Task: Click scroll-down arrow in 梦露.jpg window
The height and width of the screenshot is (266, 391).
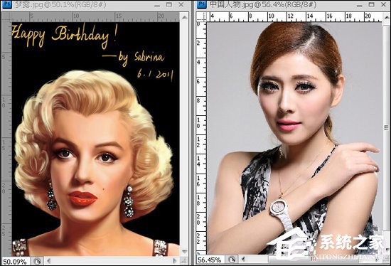Action: click(185, 251)
